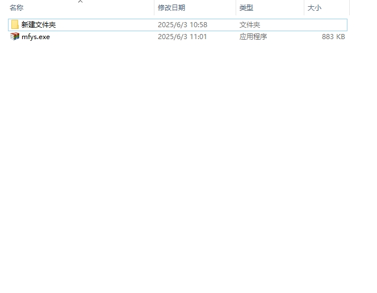Sort files by 名称 column
Image resolution: width=377 pixels, height=293 pixels.
16,8
